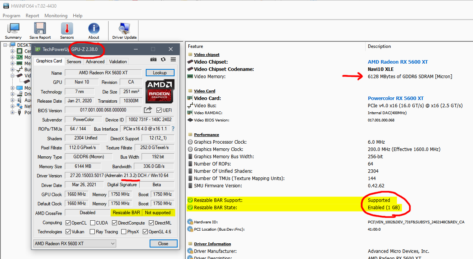Screen dimensions: 473x259
Task: Expand the Monitor tree node
Action: (12, 88)
